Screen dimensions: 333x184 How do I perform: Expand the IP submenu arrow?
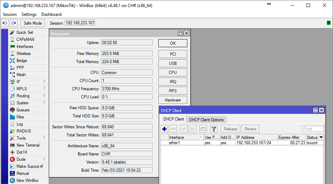[45, 81]
